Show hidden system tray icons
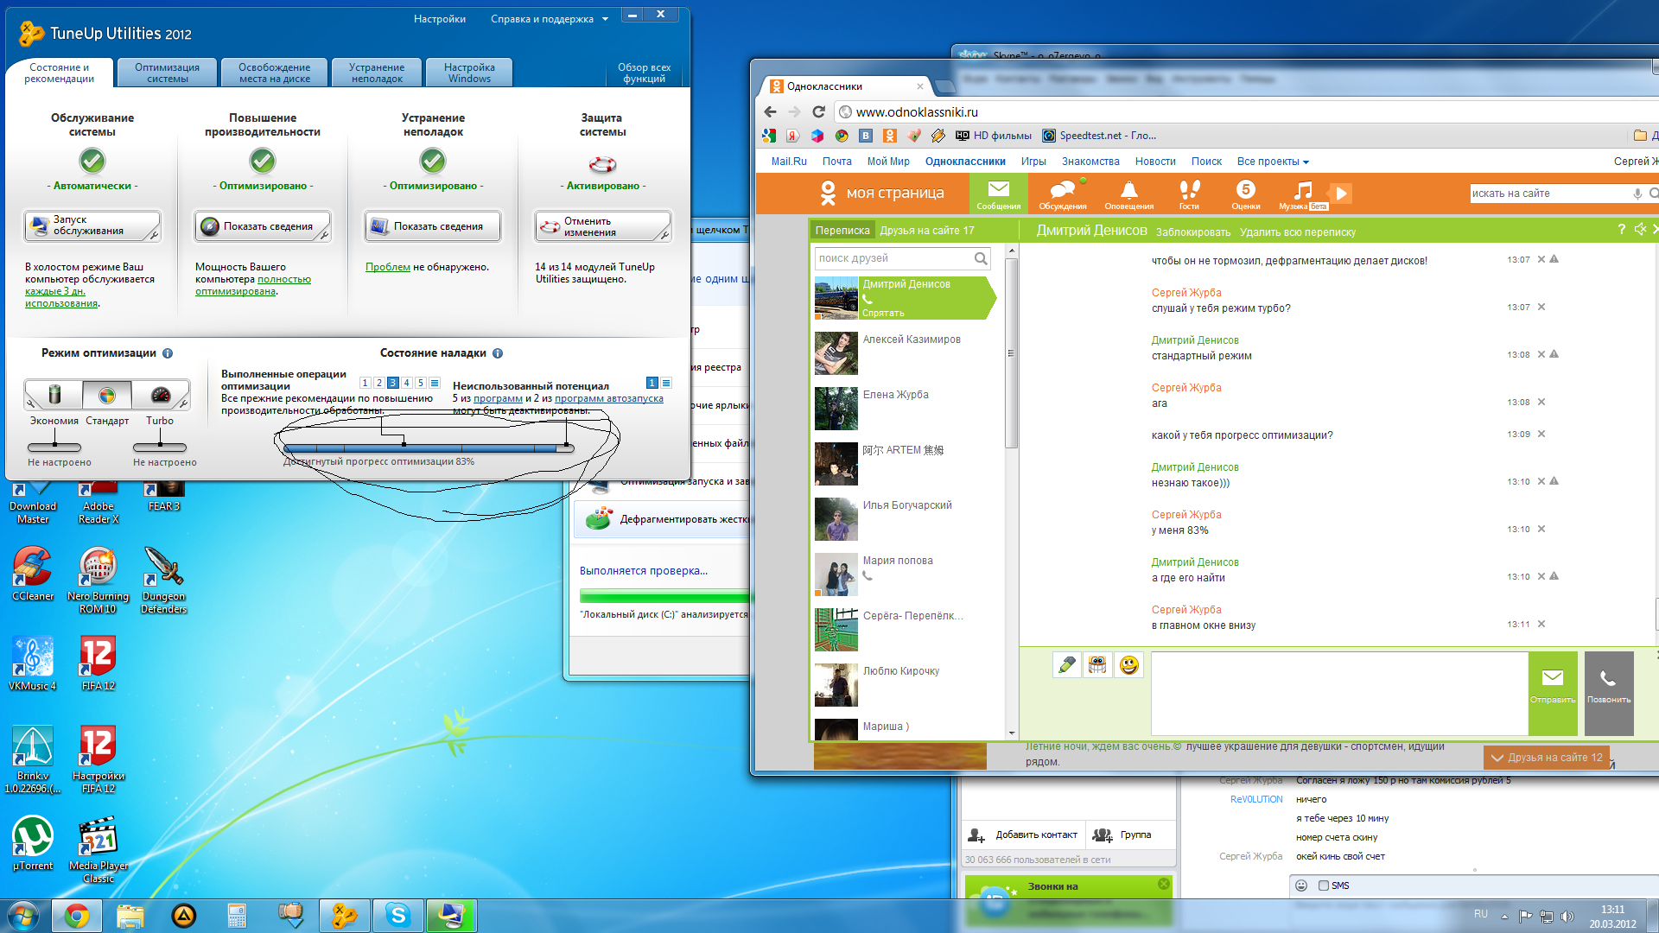Screen dimensions: 1659x933 1504,917
